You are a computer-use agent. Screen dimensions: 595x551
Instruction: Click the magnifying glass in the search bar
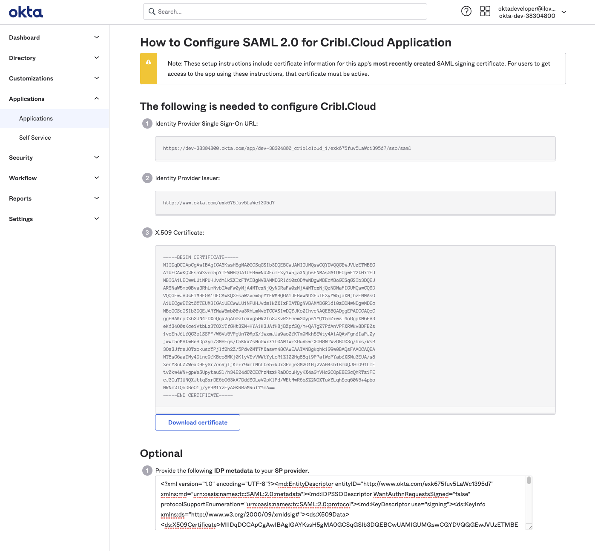(x=152, y=11)
